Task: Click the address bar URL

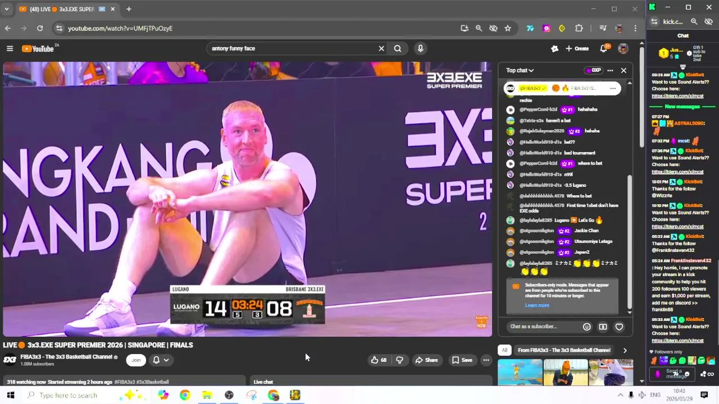Action: point(120,28)
